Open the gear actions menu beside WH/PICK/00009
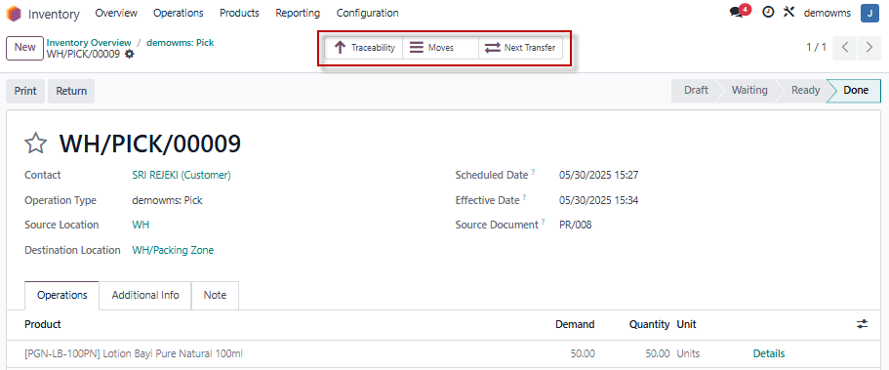889x370 pixels. tap(130, 54)
